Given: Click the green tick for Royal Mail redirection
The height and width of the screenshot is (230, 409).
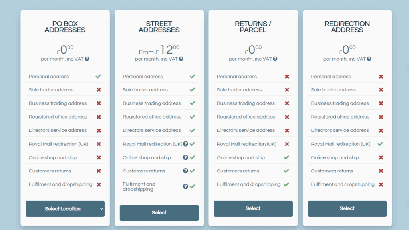Looking at the screenshot, I should (x=380, y=144).
